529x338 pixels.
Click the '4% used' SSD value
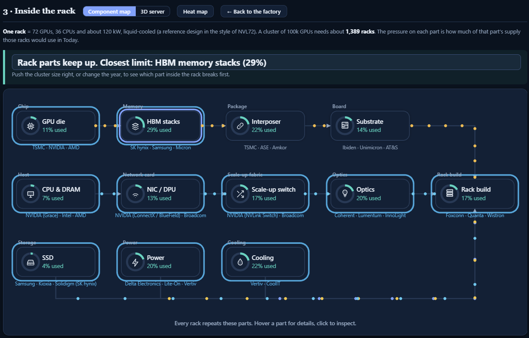(53, 266)
